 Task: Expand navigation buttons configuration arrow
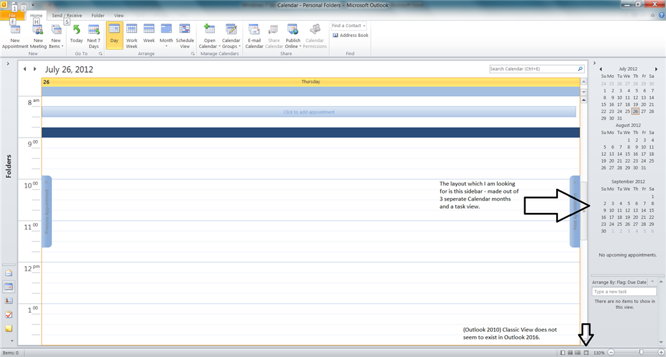[x=12, y=341]
